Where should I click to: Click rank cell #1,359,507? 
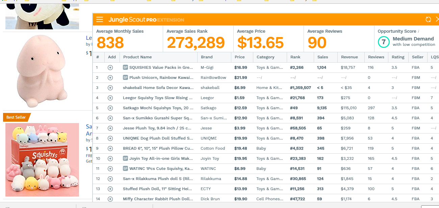point(301,88)
